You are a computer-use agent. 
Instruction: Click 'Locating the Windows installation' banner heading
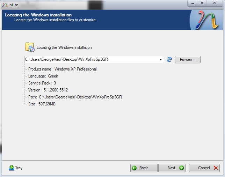[x=38, y=15]
